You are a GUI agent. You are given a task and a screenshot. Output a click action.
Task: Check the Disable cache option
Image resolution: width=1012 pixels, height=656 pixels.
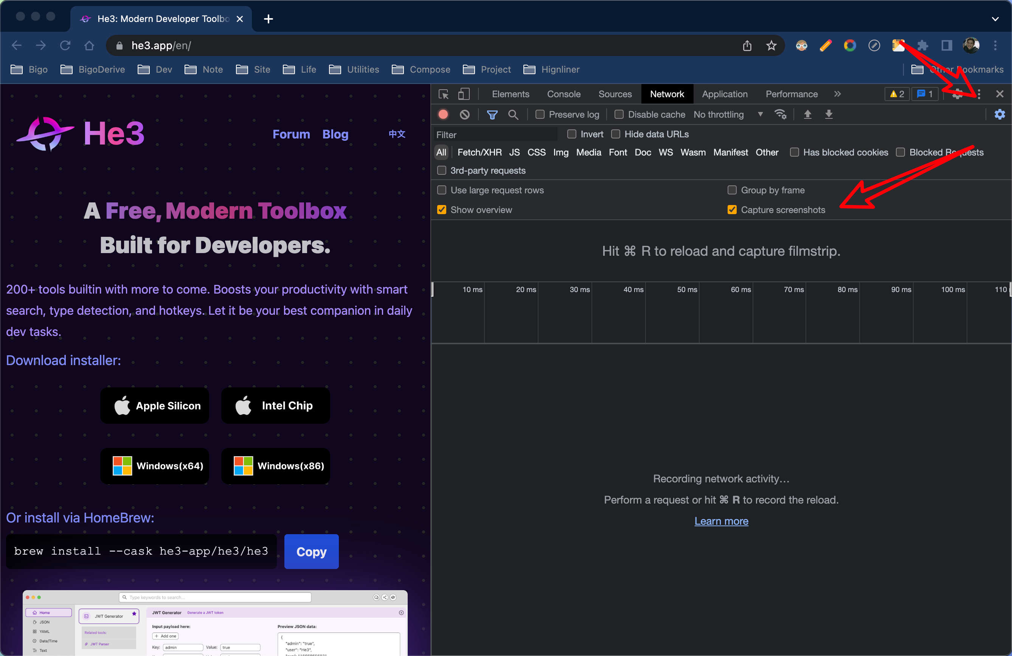(x=619, y=114)
